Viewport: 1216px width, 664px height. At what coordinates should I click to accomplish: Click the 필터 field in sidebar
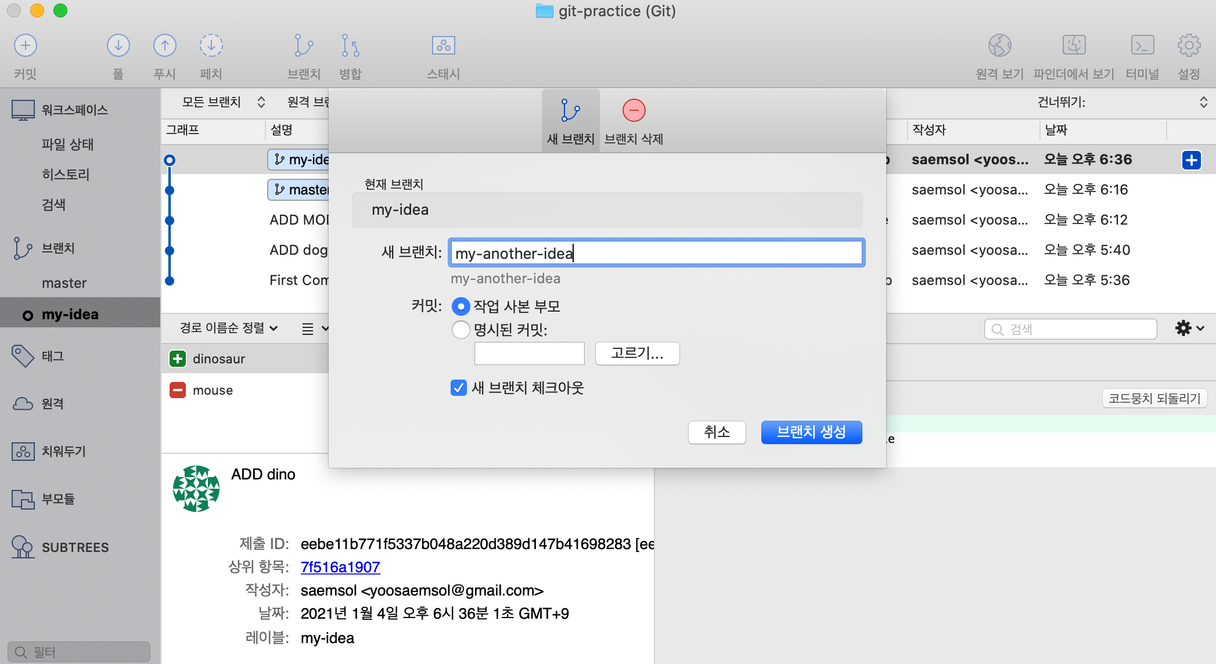[x=79, y=652]
